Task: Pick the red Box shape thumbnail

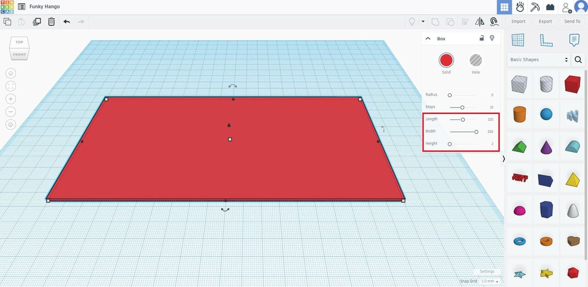Action: coord(572,85)
